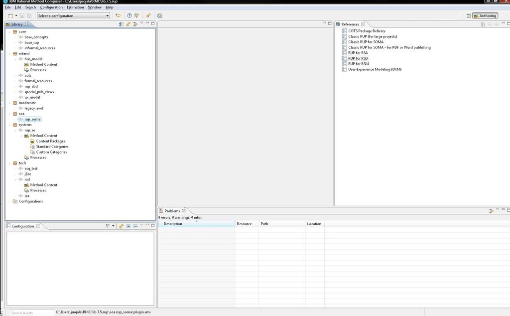Click the last main toolbar icon near the editor area
The image size is (510, 316).
[x=159, y=15]
